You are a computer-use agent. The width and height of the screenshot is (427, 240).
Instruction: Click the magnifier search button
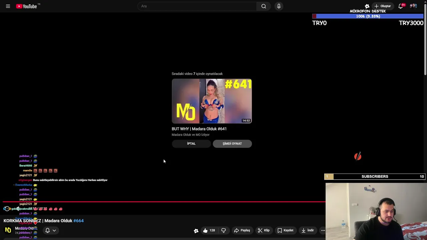pos(264,6)
